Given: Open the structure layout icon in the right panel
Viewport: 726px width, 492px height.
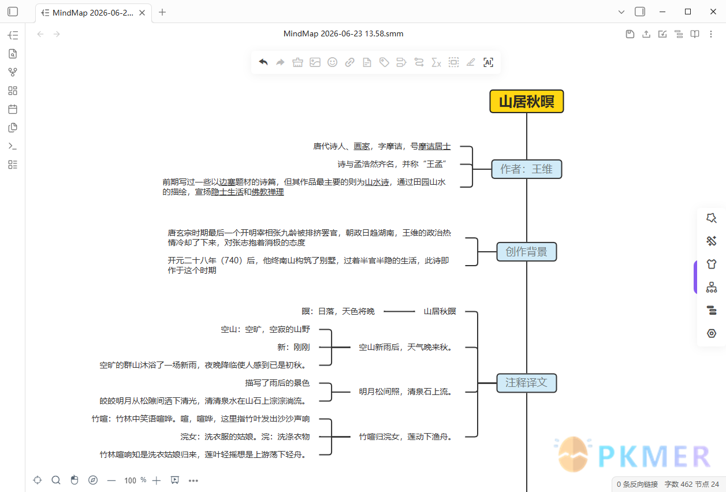Looking at the screenshot, I should click(712, 287).
